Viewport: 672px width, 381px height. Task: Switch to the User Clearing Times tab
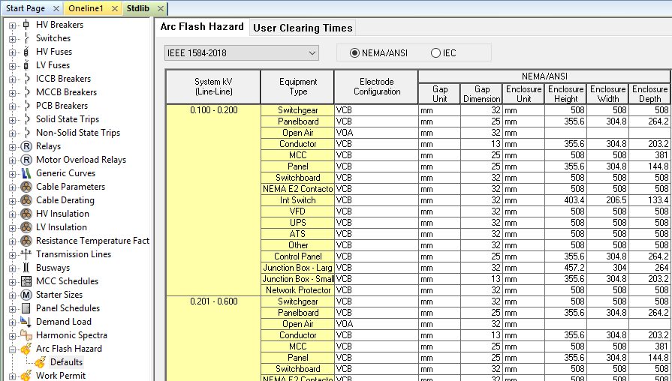(x=303, y=28)
